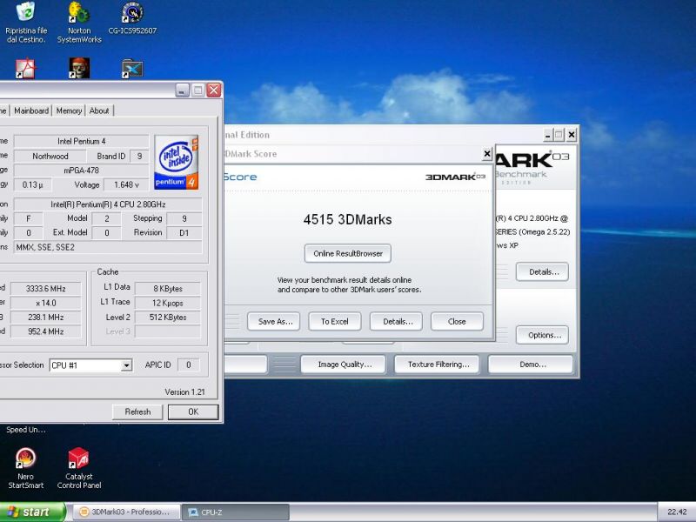Image resolution: width=696 pixels, height=522 pixels.
Task: Click the '952.4 MHz' clock value
Action: point(46,331)
